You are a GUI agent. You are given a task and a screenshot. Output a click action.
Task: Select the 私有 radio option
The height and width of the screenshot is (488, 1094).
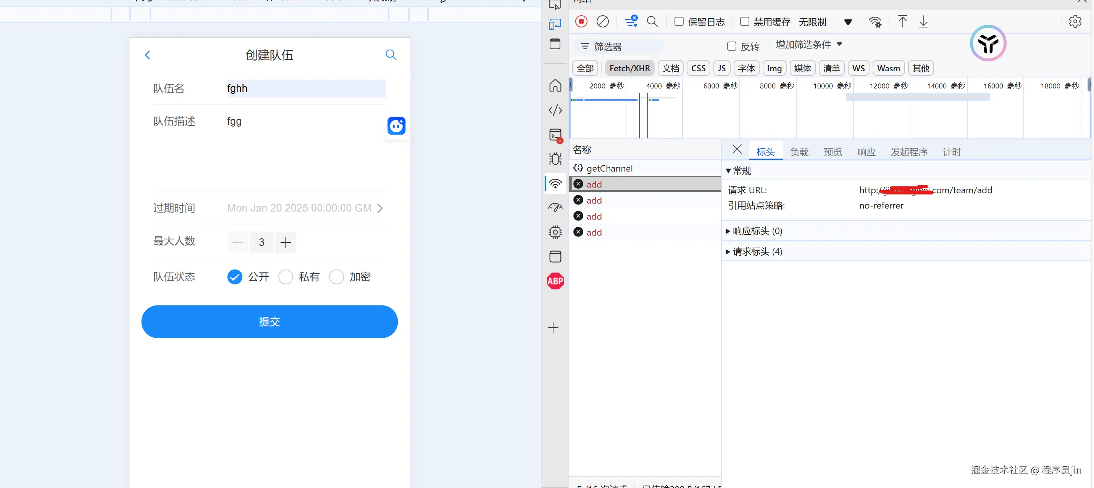(x=286, y=277)
